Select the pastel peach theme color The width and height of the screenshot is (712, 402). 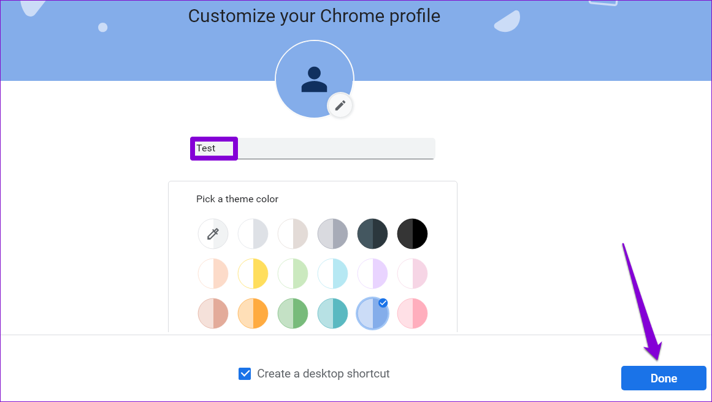point(213,273)
